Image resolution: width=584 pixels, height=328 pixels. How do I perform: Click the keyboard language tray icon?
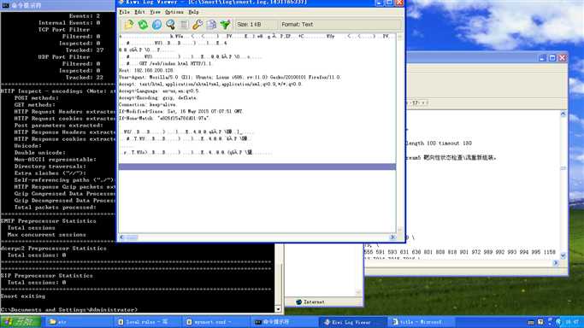tap(531, 322)
